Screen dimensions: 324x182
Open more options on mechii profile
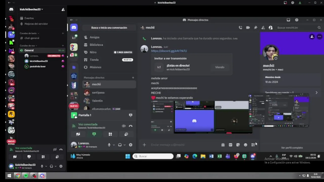click(x=319, y=37)
